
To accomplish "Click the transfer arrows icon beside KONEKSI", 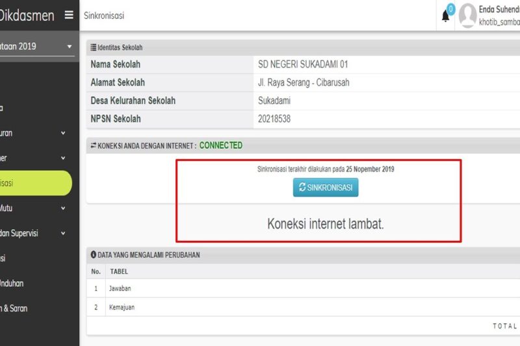I will pos(94,145).
